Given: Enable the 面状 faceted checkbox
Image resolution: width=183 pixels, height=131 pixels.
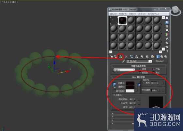Looking at the screenshot, I should 153,72.
